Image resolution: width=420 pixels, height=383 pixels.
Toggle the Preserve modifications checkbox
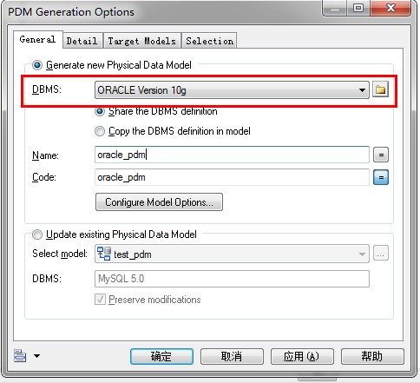tap(100, 300)
